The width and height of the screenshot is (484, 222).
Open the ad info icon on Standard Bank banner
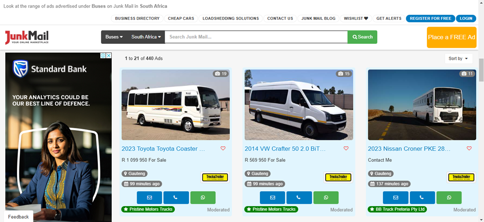pos(103,55)
